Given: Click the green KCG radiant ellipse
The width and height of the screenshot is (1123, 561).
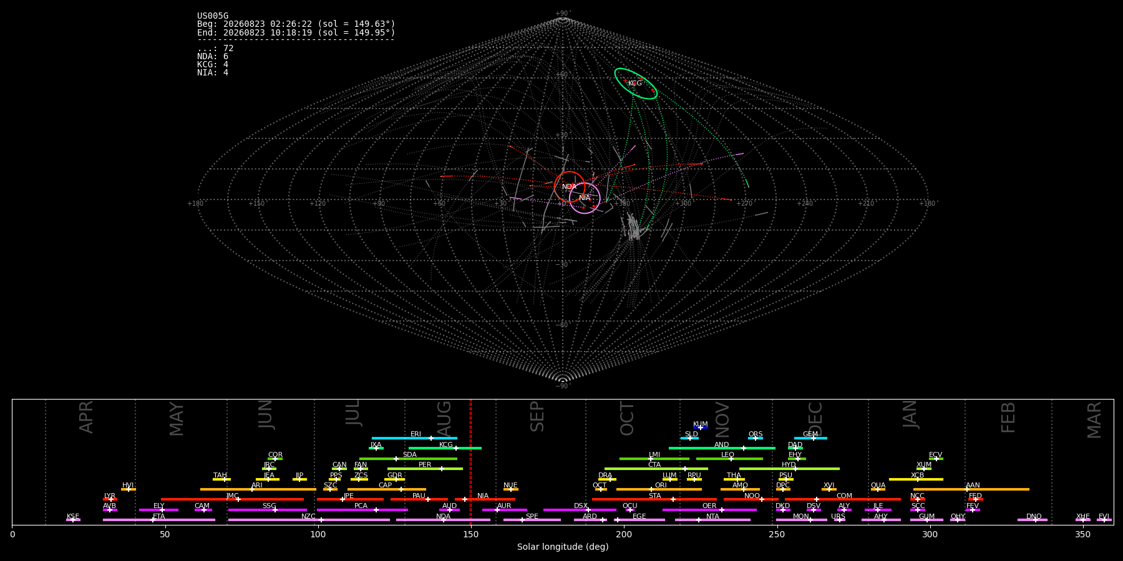Looking at the screenshot, I should pyautogui.click(x=636, y=84).
